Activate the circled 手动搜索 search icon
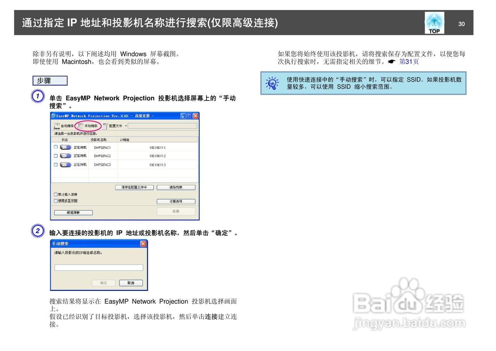 81,125
